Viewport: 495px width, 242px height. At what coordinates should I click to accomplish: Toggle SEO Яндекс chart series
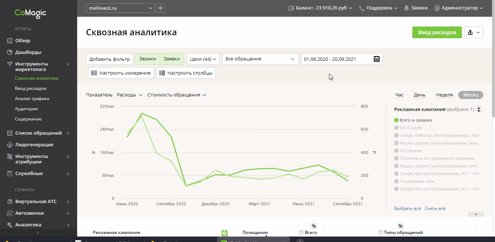tap(408, 151)
